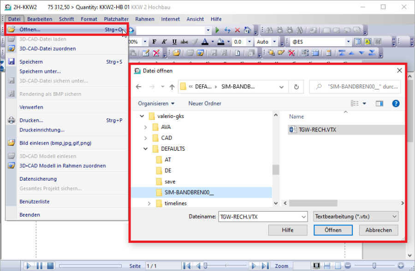Click the Abbrechen button

378,230
